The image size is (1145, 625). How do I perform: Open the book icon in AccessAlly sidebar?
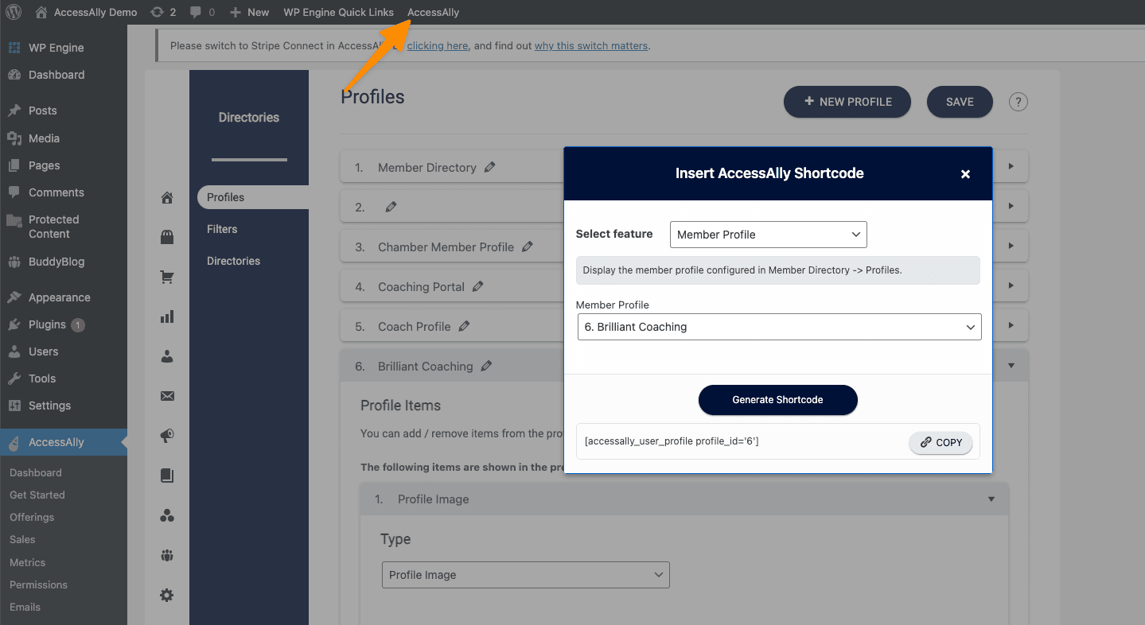pos(167,476)
